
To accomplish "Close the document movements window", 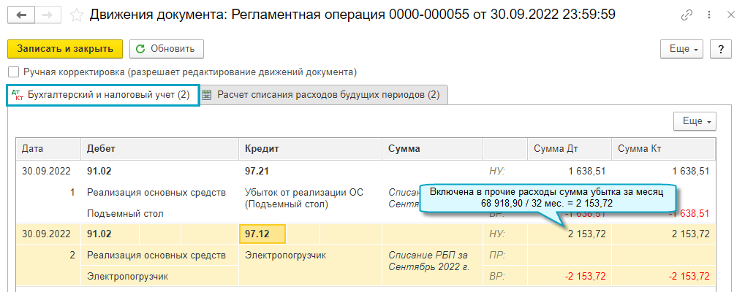I will tap(728, 15).
